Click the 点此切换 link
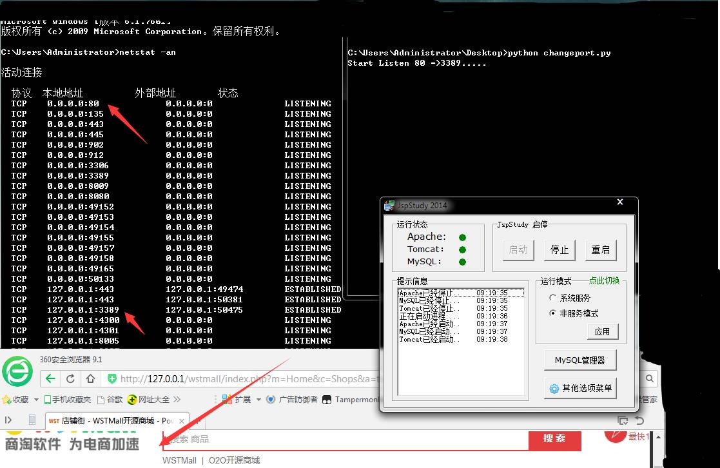The width and height of the screenshot is (720, 468). (604, 280)
